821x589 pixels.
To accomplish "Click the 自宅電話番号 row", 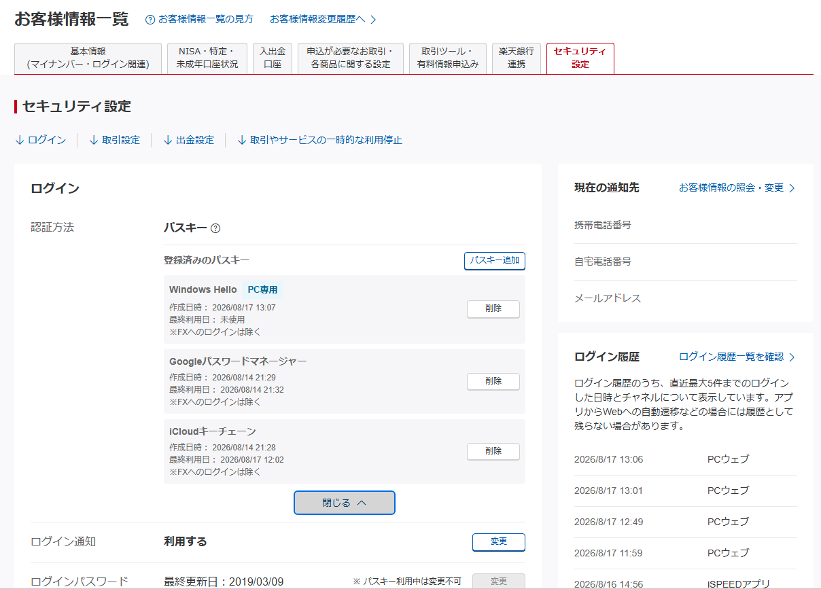I will pos(686,262).
